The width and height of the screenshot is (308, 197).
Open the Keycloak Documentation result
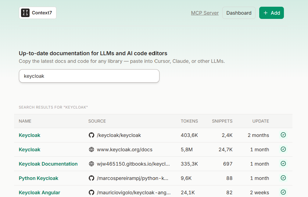pos(48,164)
